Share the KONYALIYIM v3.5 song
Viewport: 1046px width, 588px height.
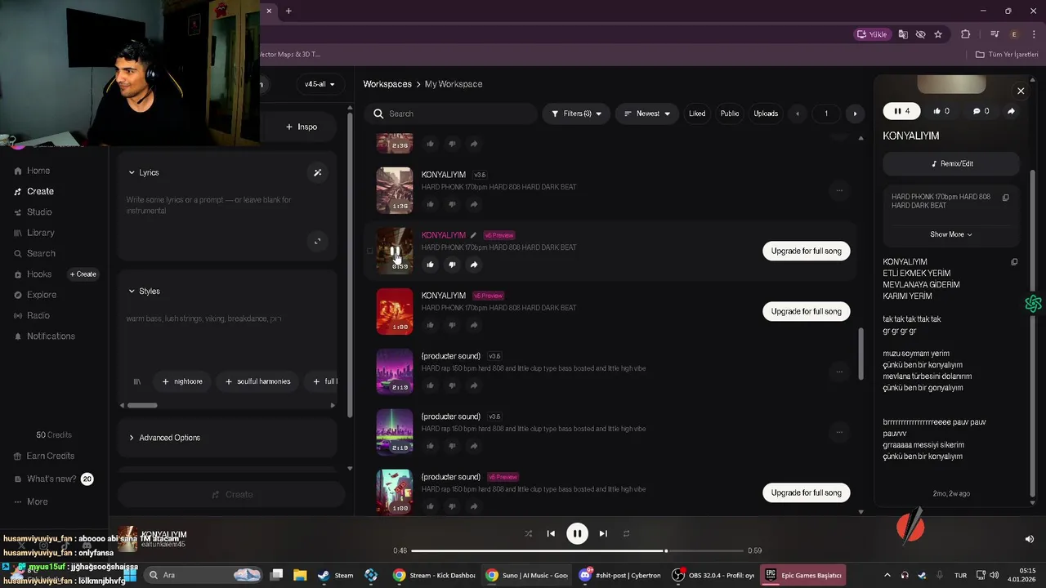[x=474, y=204]
